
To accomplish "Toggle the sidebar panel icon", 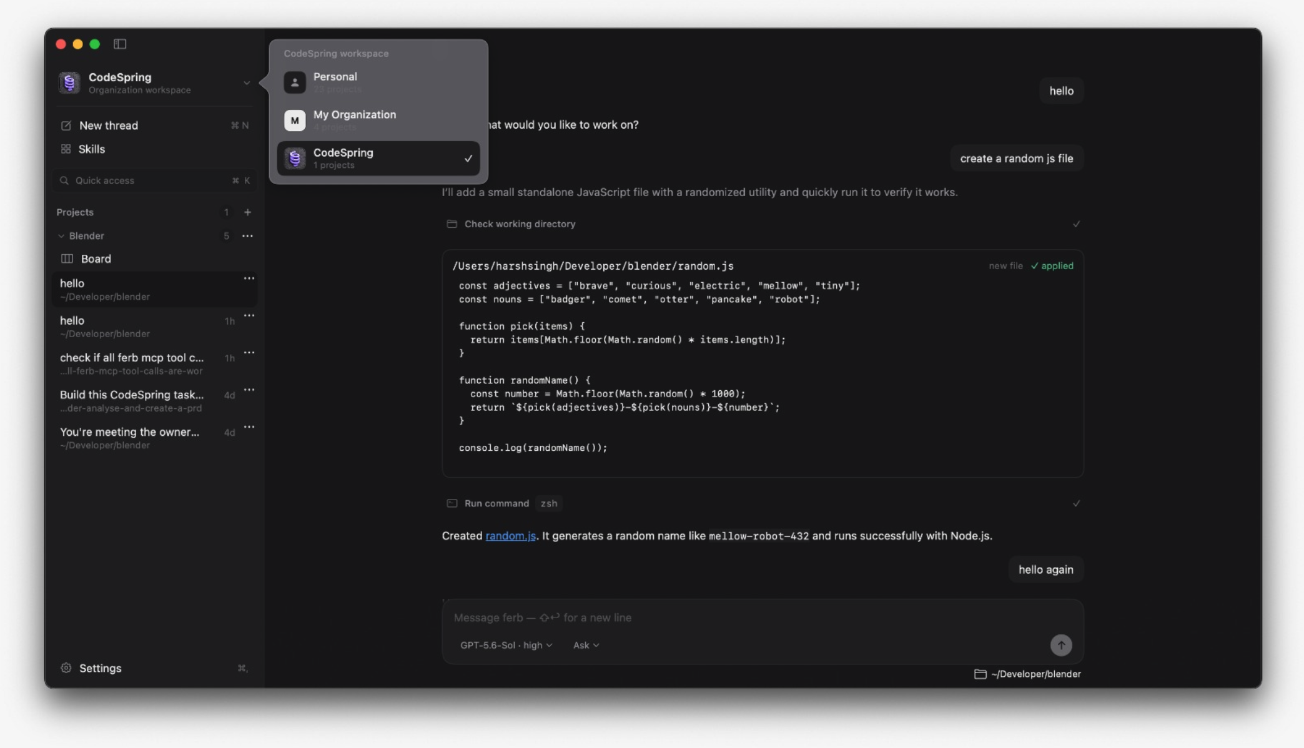I will click(x=120, y=44).
